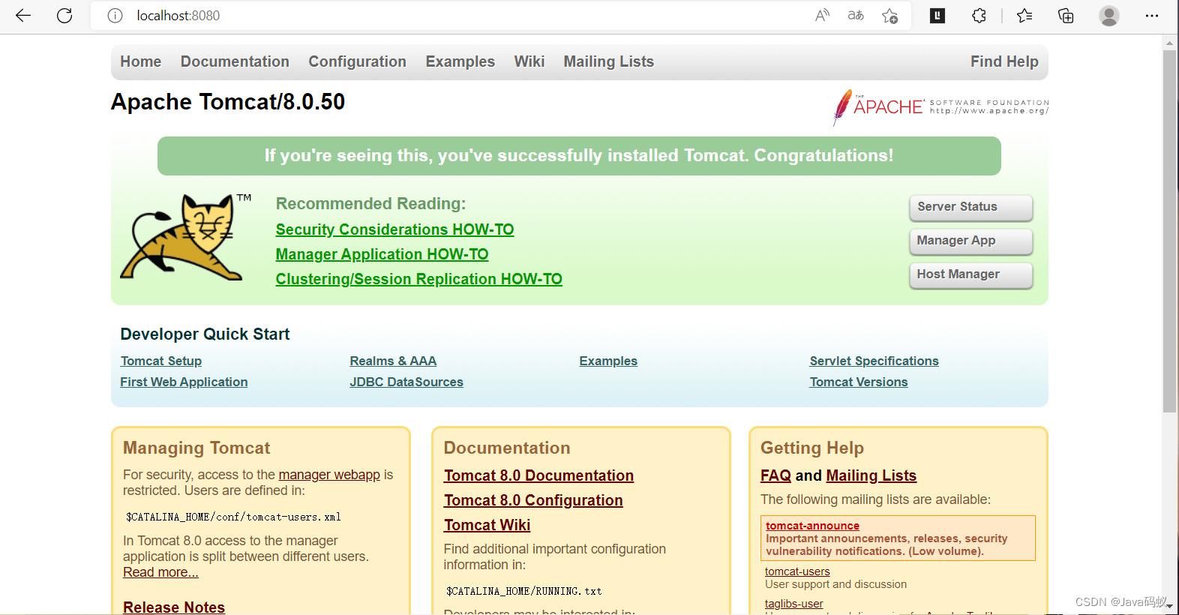Screen dimensions: 1179x615
Task: Click the Server Status button
Action: [971, 207]
